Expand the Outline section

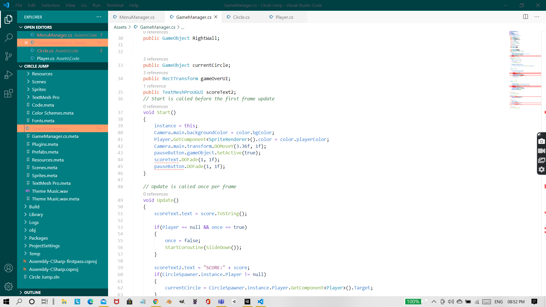63,292
